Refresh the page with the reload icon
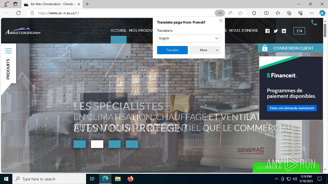Viewport: 328px width, 184px height. pos(18,13)
